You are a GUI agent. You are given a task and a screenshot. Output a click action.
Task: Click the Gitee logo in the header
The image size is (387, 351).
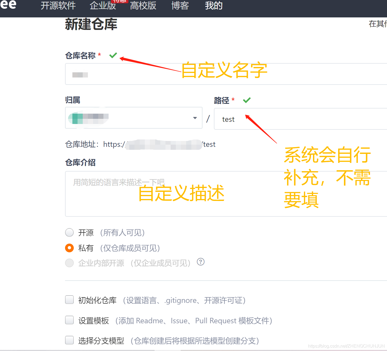click(8, 5)
